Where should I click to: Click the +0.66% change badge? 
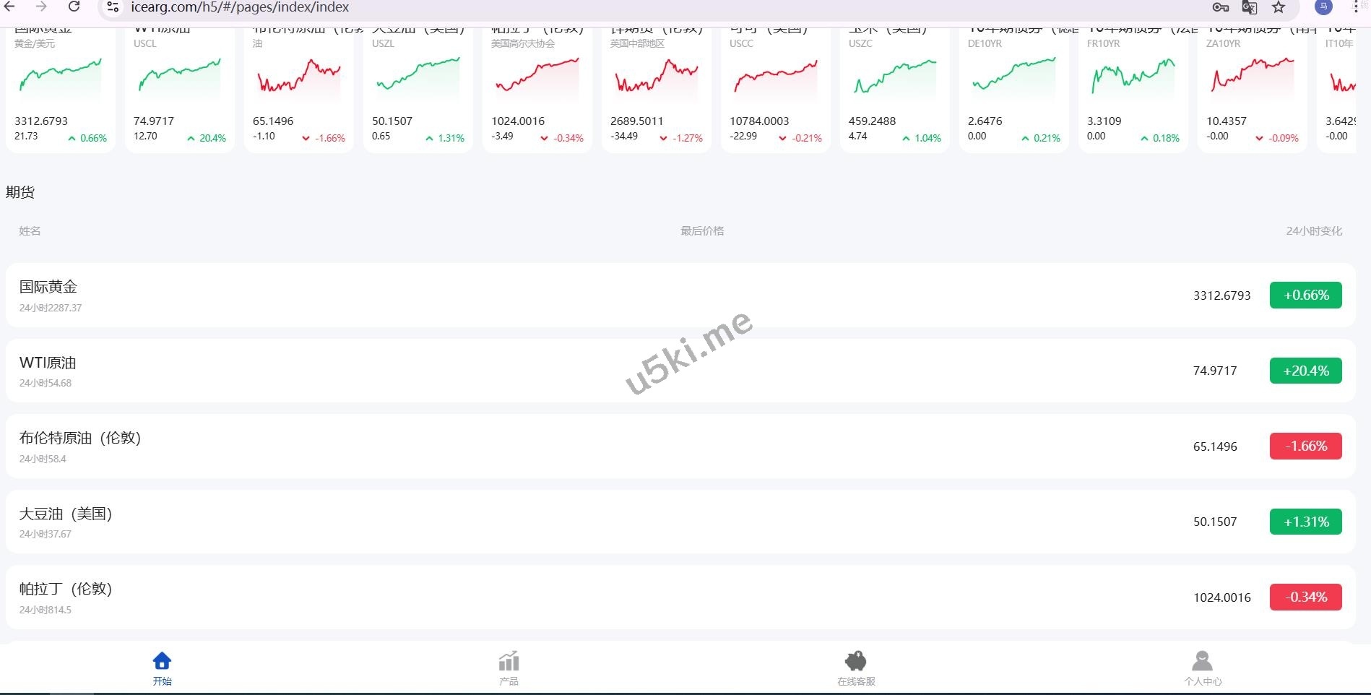[1305, 295]
